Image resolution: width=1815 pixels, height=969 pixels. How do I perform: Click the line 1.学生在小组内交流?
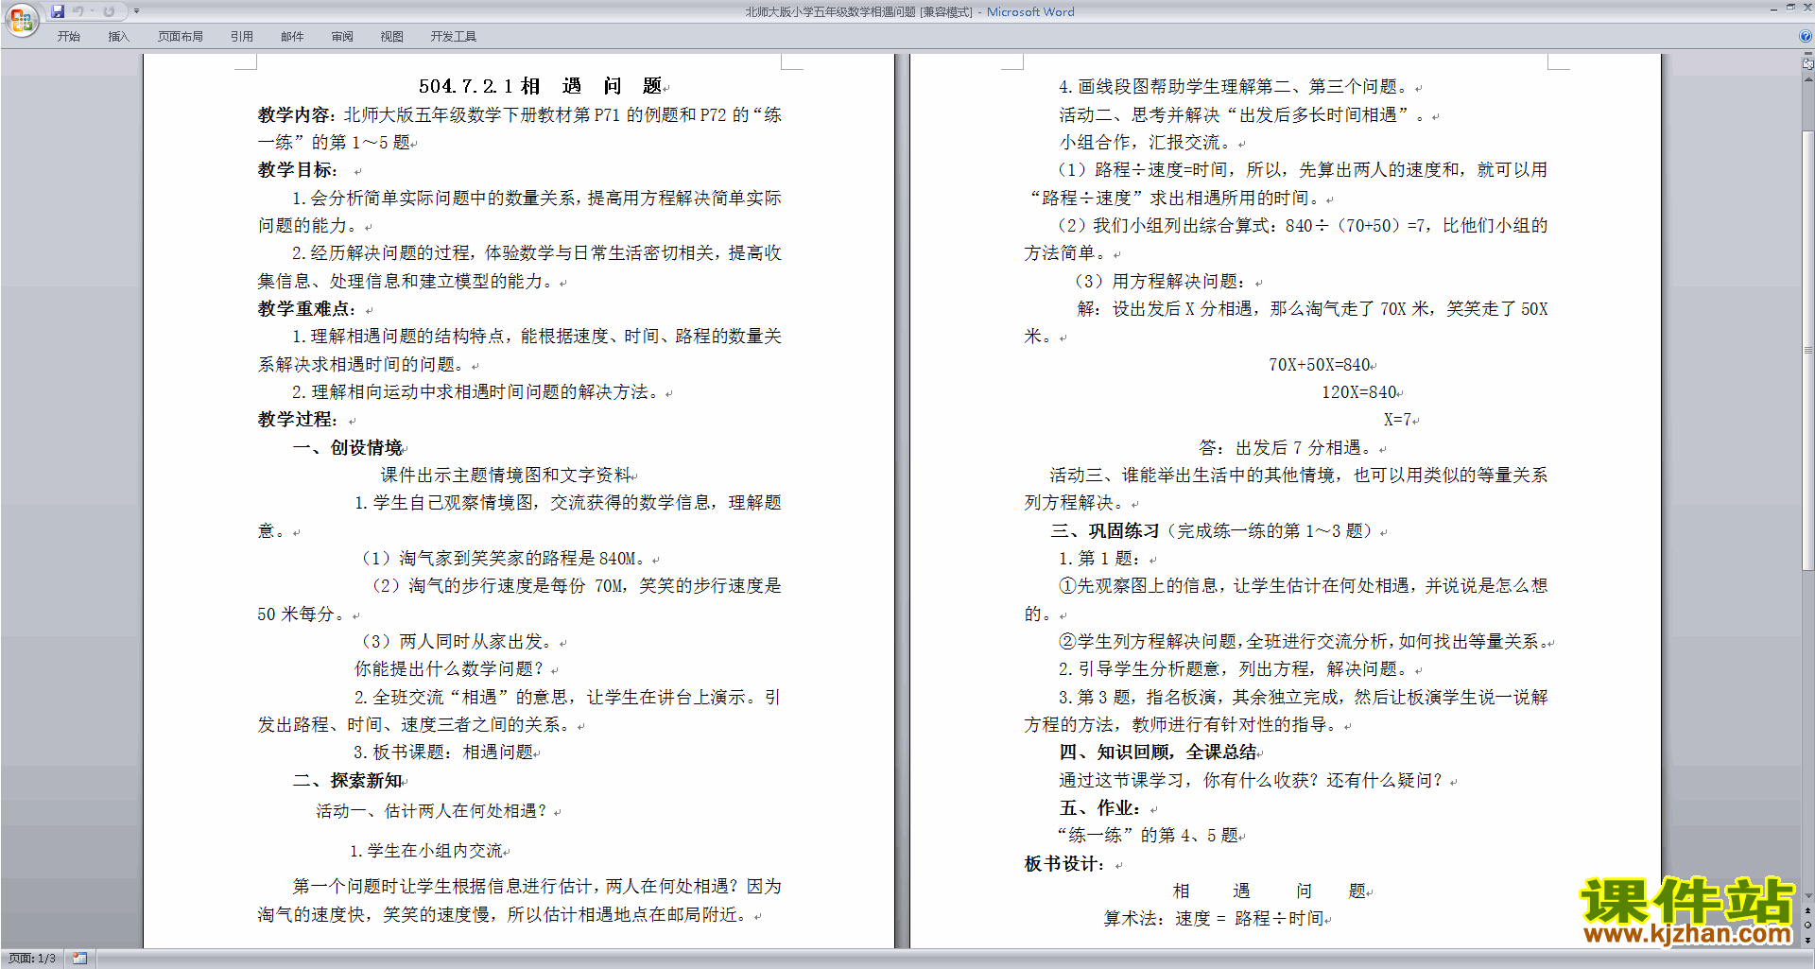tap(426, 851)
